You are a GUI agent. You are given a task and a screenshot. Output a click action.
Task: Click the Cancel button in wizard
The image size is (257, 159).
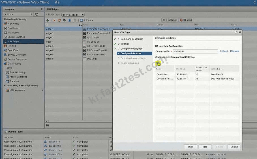234,147
